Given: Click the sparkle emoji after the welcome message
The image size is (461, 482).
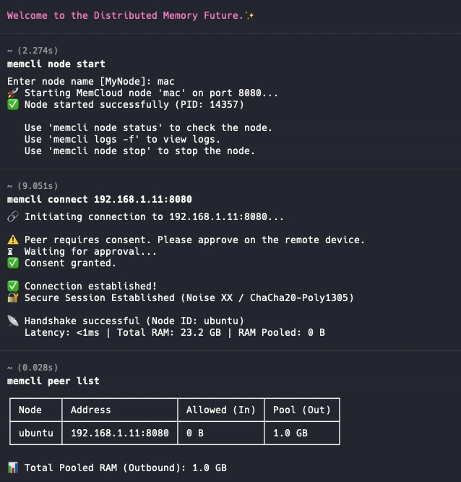Looking at the screenshot, I should pyautogui.click(x=250, y=16).
